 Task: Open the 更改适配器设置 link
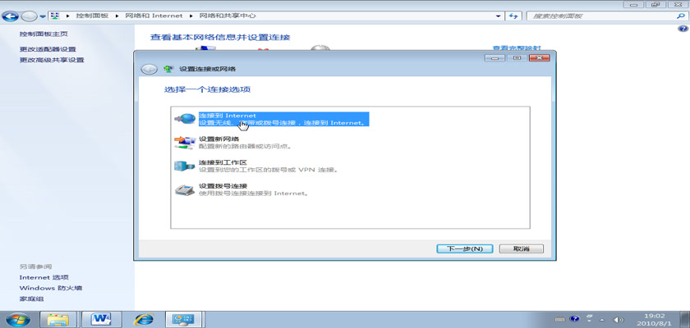pos(48,49)
